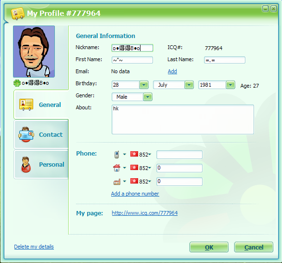Image resolution: width=282 pixels, height=263 pixels.
Task: Click the Cancel button
Action: pos(254,247)
